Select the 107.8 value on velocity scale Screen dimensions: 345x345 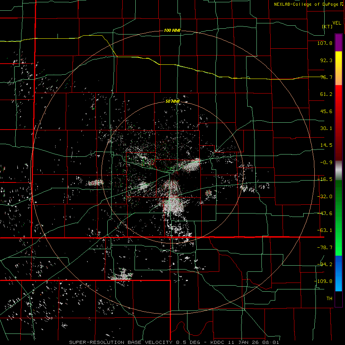click(325, 43)
